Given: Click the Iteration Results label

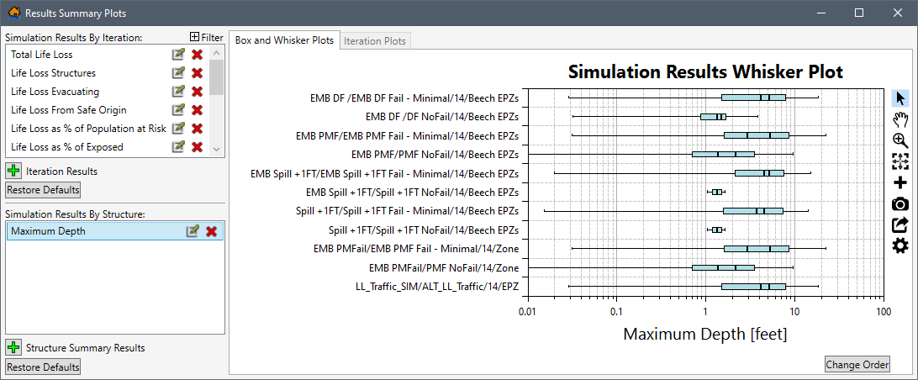Looking at the screenshot, I should [61, 172].
